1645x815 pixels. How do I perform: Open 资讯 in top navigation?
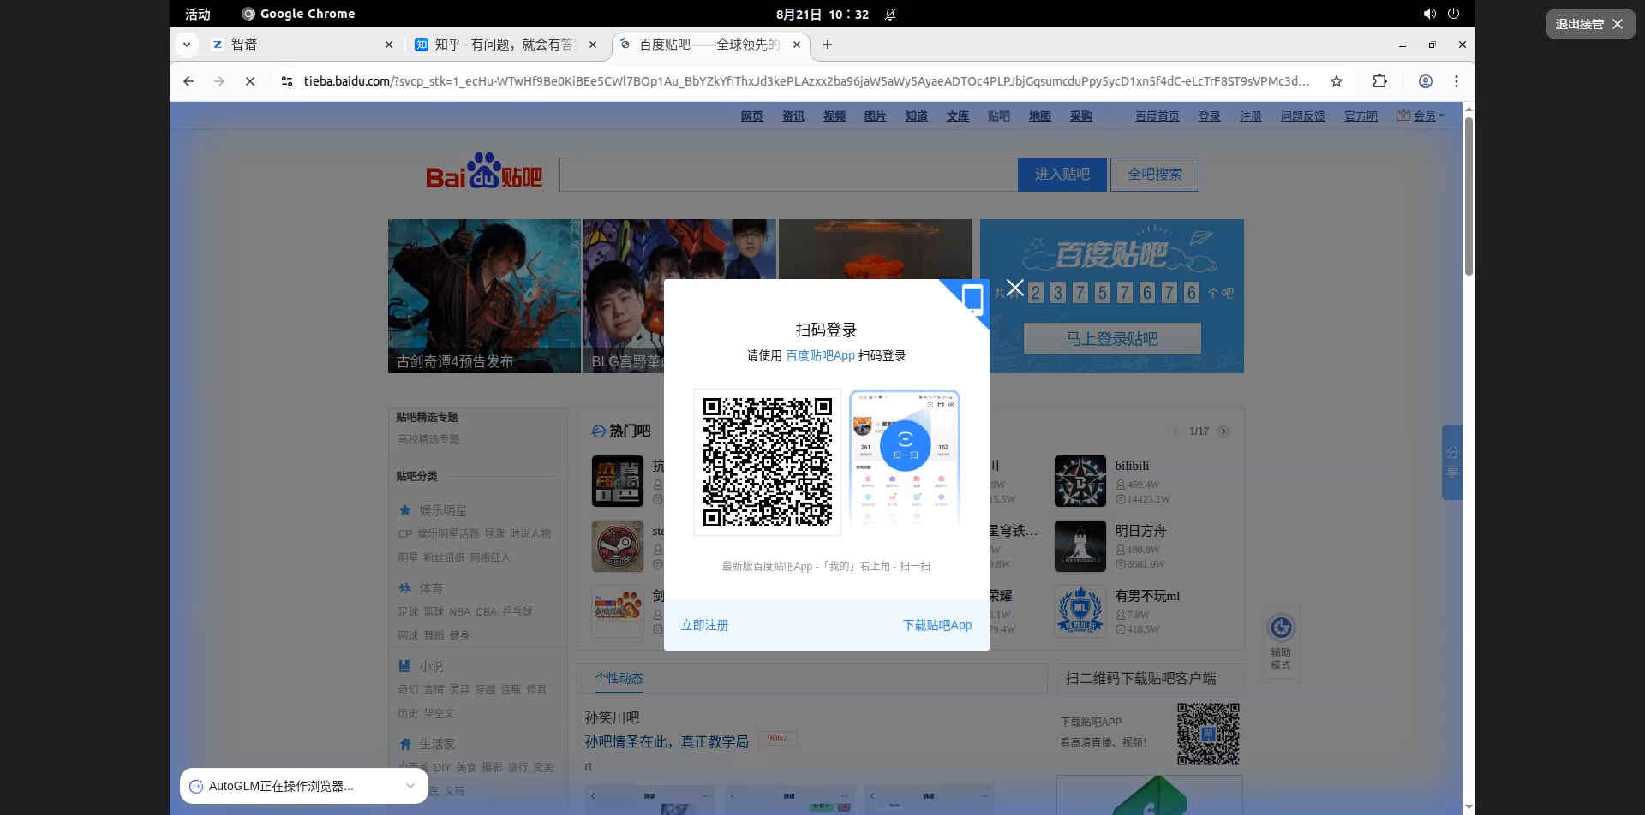[793, 116]
